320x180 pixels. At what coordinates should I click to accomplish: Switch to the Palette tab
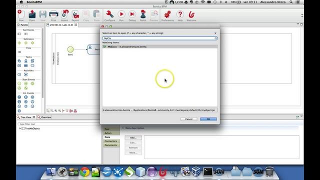click(22, 25)
